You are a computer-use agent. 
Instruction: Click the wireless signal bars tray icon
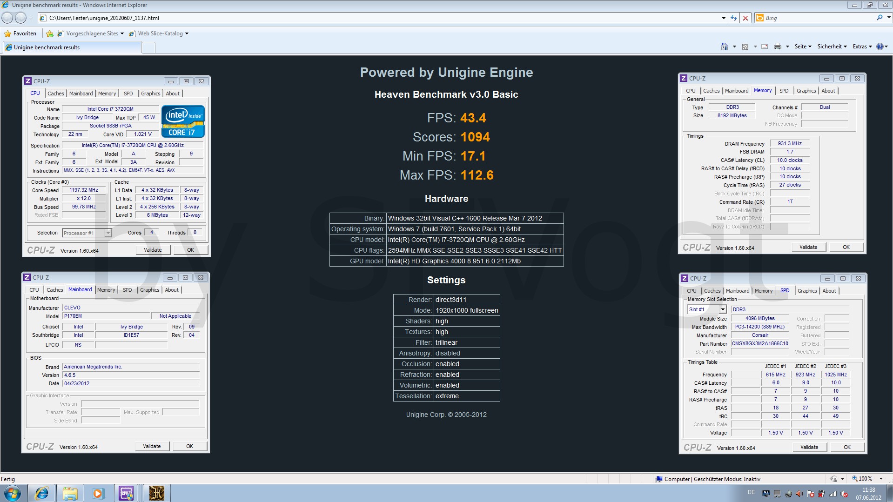[x=833, y=494]
